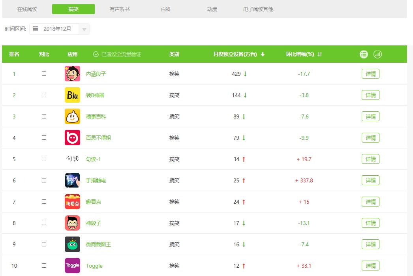The width and height of the screenshot is (413, 276).
Task: Open the 趣看点 app link
Action: pyautogui.click(x=94, y=202)
